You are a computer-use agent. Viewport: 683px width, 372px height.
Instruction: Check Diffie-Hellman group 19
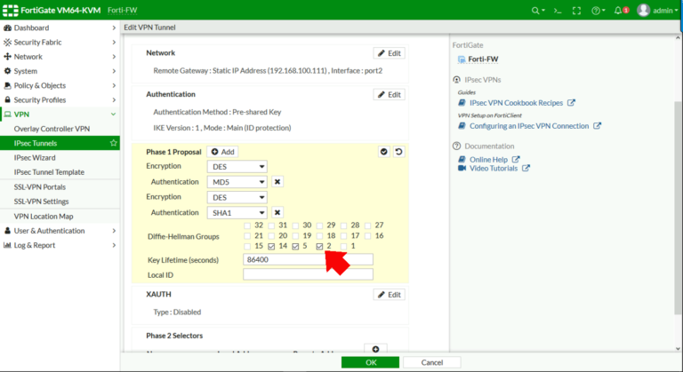coord(295,236)
